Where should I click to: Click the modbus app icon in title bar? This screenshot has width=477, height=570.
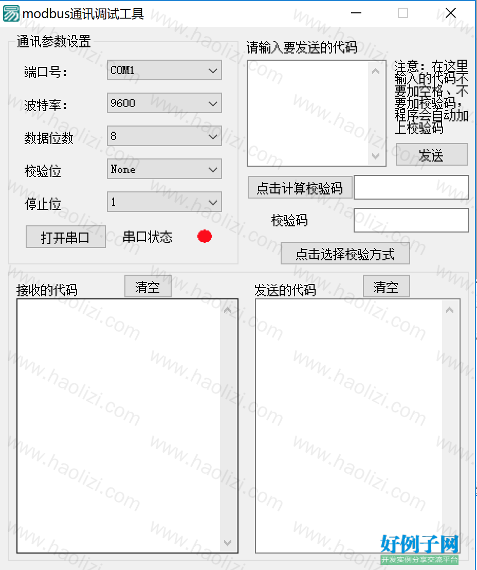[11, 13]
